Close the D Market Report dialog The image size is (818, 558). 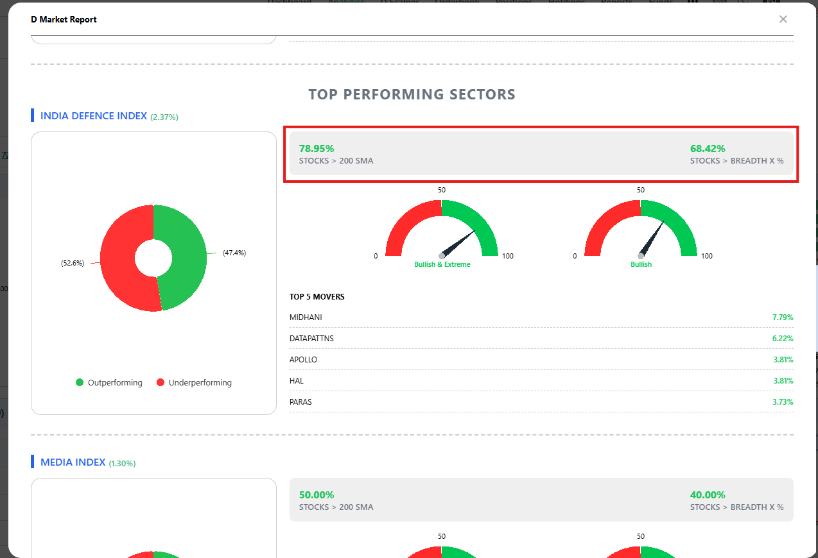(783, 19)
